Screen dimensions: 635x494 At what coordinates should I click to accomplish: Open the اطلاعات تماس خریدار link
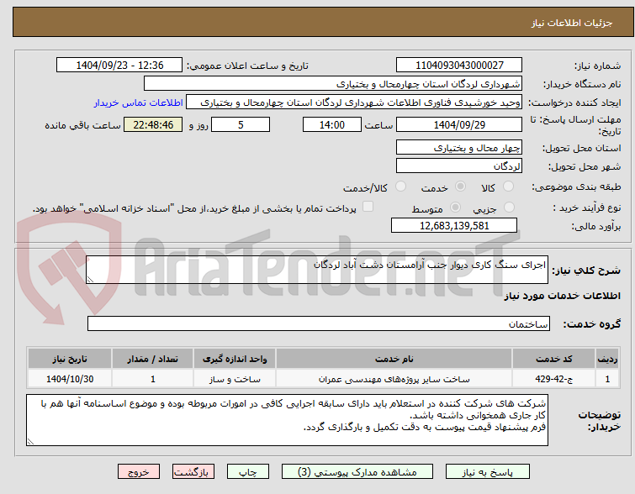coord(139,102)
